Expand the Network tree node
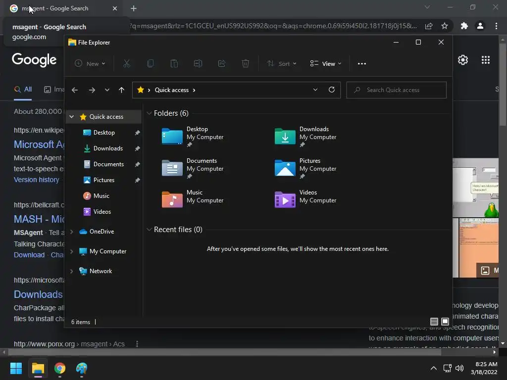This screenshot has width=507, height=380. pos(72,271)
